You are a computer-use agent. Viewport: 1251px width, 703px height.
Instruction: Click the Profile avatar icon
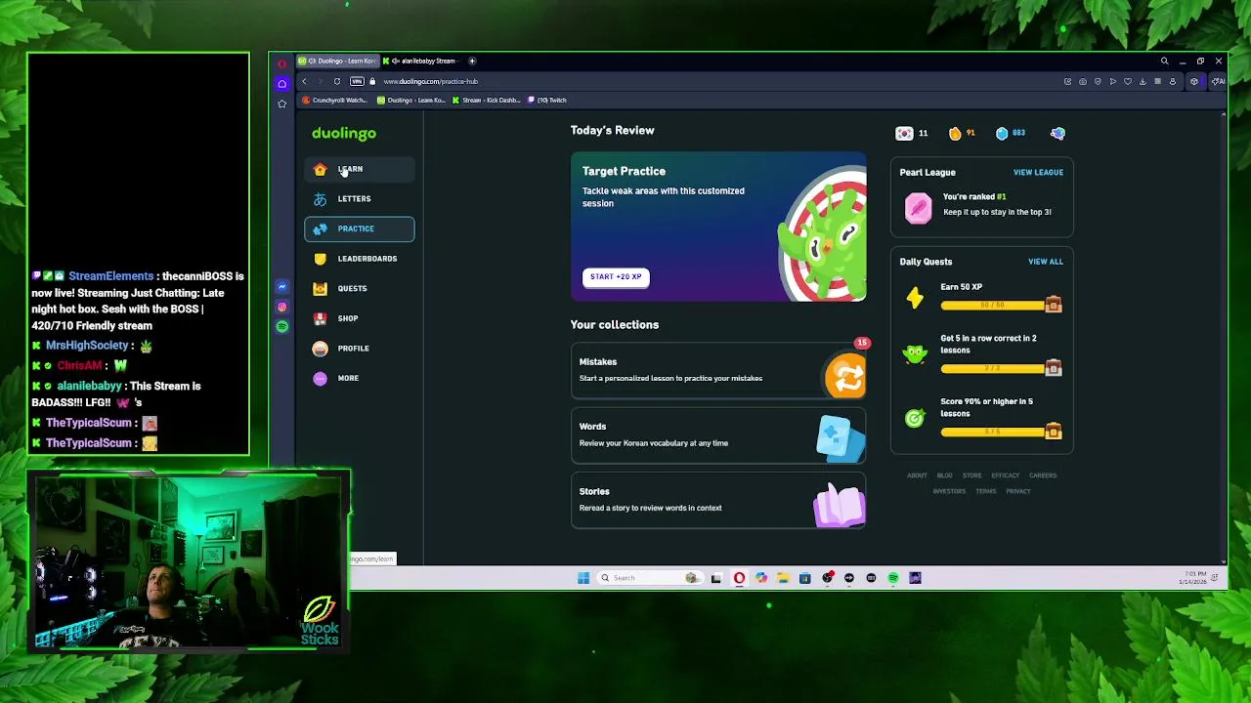(320, 349)
